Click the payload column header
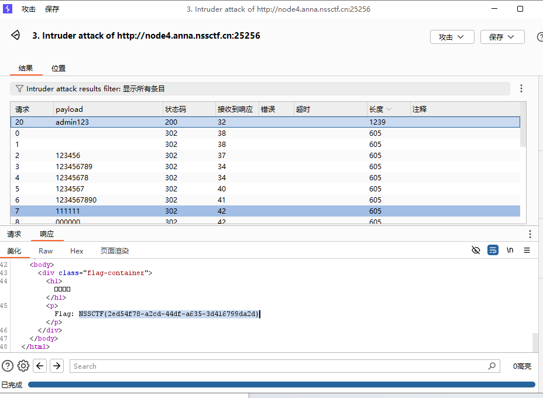 [x=108, y=109]
